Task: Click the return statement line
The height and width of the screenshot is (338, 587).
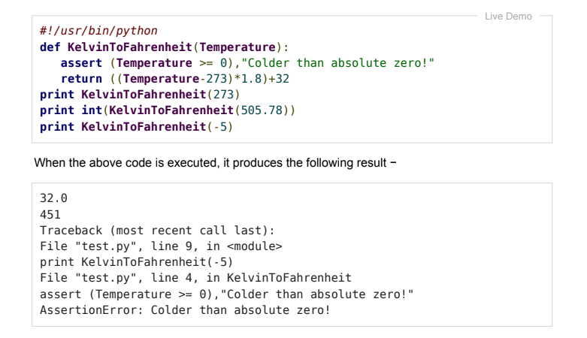Action: coord(175,79)
